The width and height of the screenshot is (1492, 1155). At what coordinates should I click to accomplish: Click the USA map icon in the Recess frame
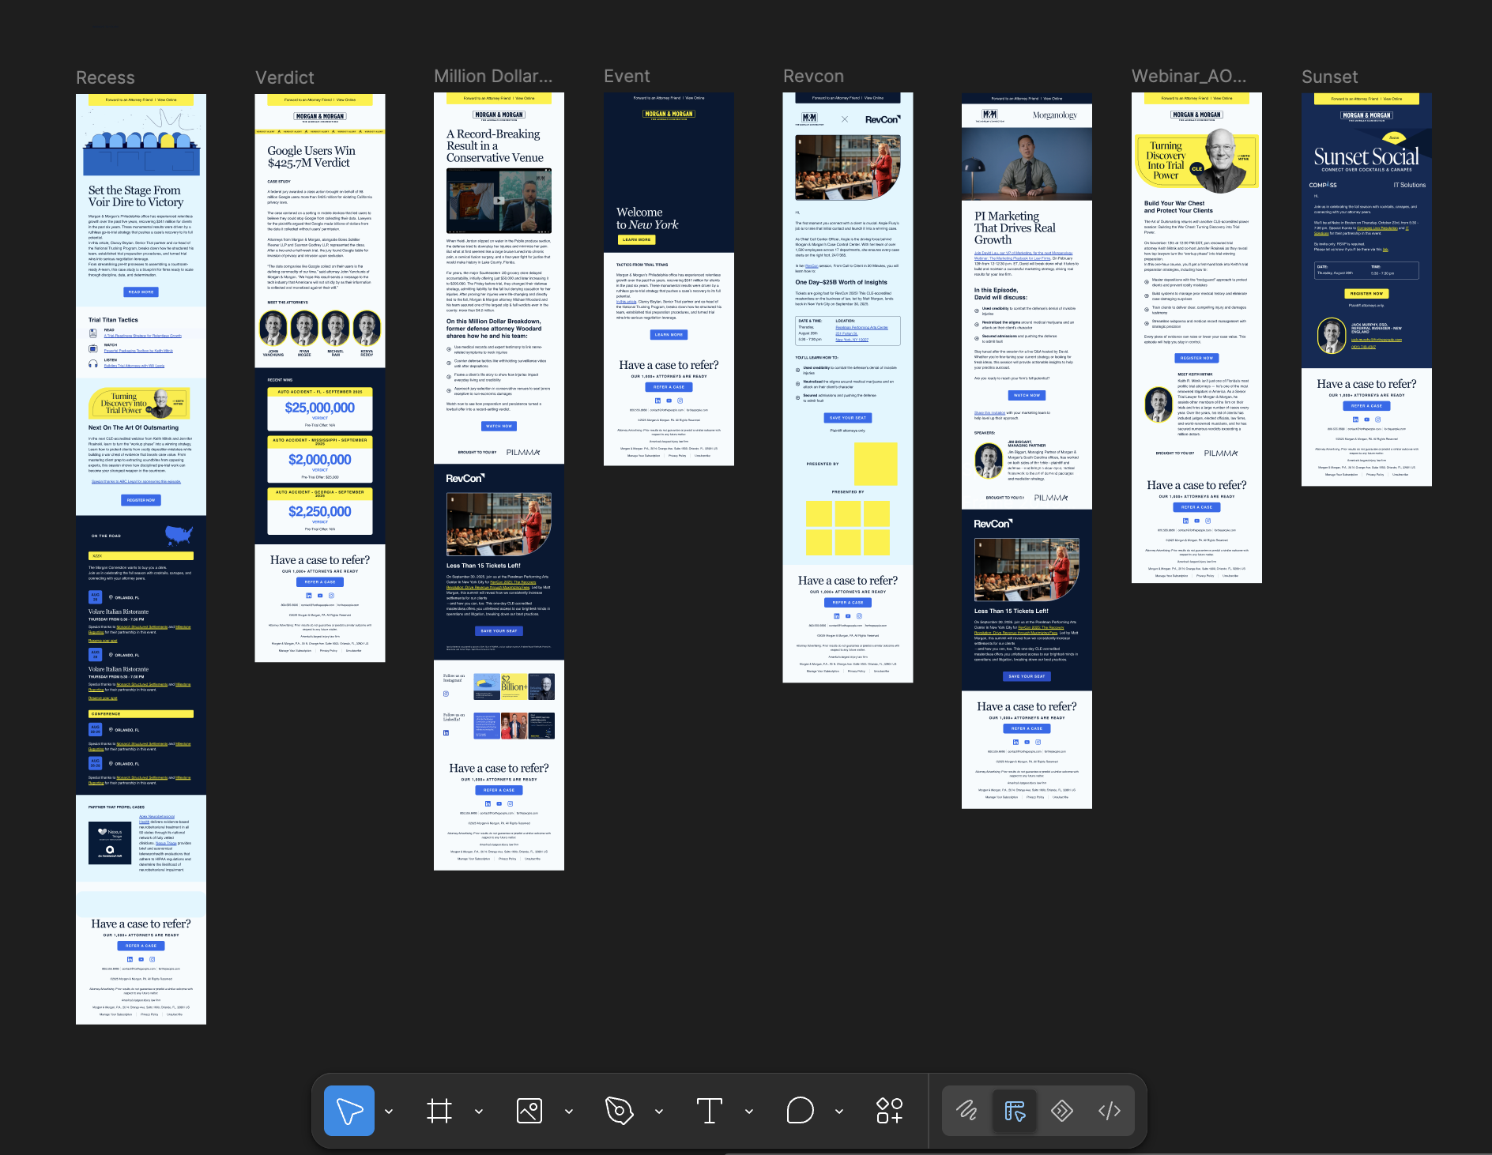(179, 535)
